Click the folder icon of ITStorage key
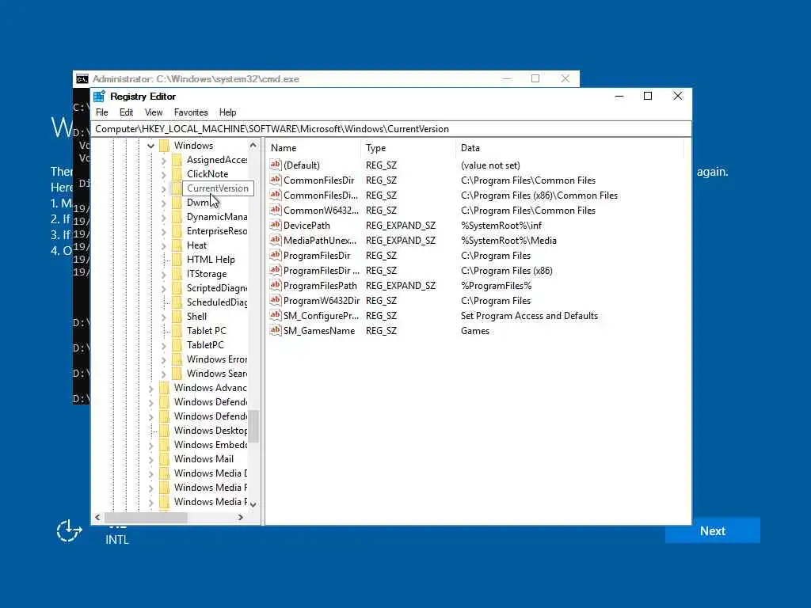 (177, 274)
